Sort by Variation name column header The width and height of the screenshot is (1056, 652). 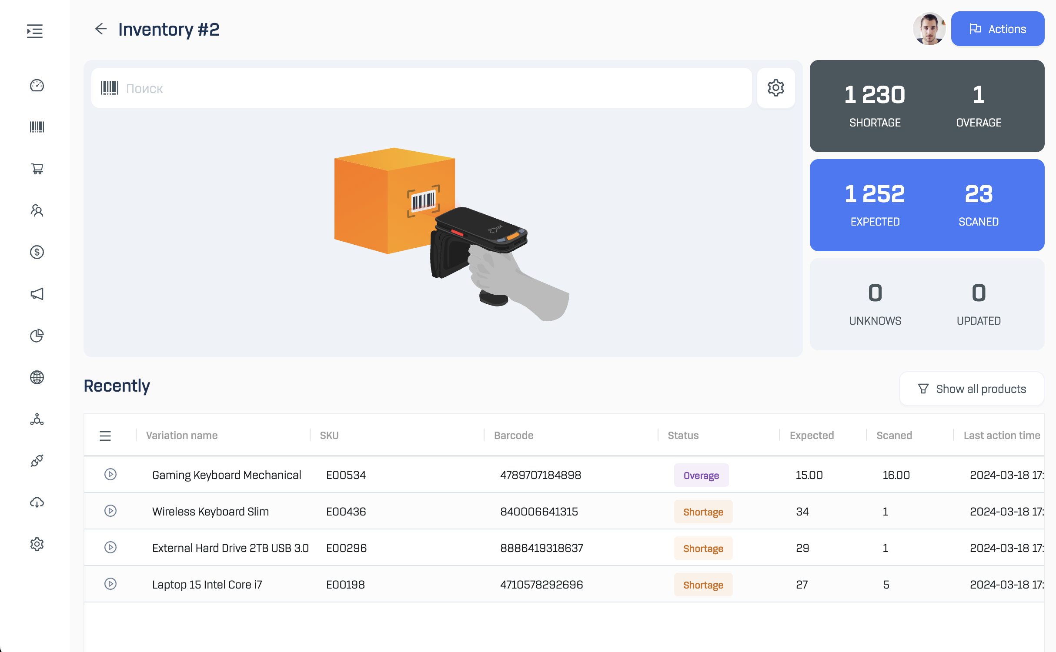click(182, 436)
